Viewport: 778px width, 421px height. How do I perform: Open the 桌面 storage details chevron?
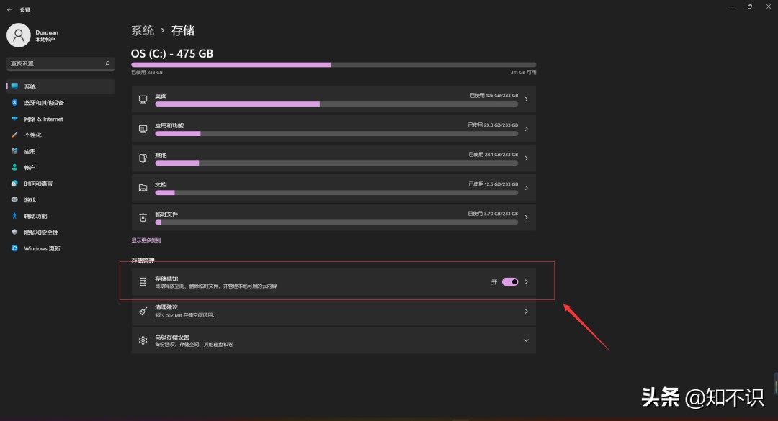pyautogui.click(x=526, y=99)
